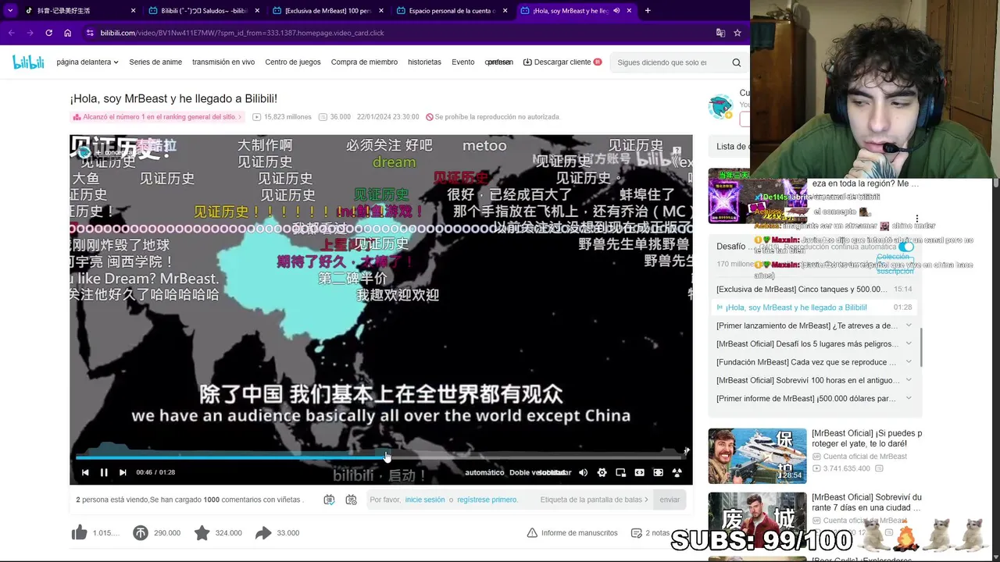The image size is (1000, 562).
Task: Search using the magnifier icon
Action: tap(736, 62)
